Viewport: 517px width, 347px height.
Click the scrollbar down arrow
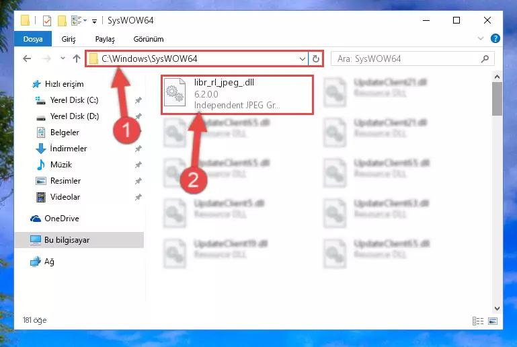497,309
